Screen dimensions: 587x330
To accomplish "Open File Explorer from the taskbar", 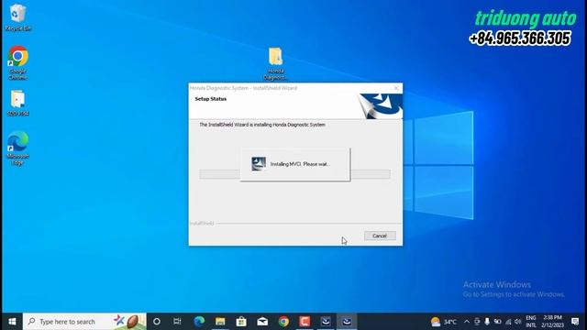I will tap(220, 322).
